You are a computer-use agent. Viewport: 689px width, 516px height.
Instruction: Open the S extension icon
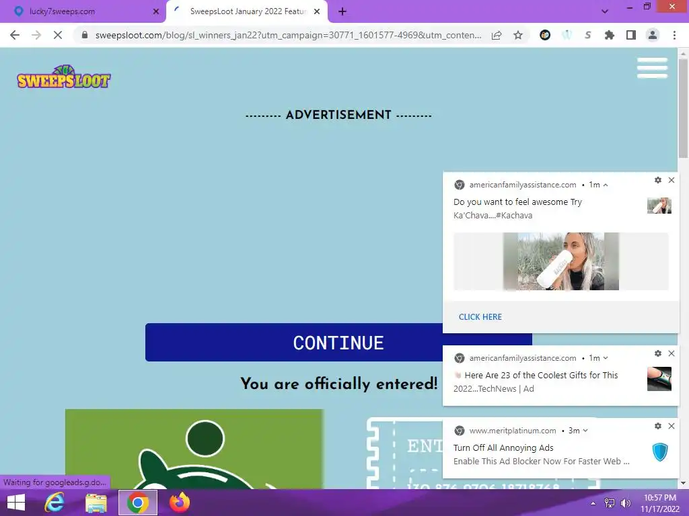[587, 35]
